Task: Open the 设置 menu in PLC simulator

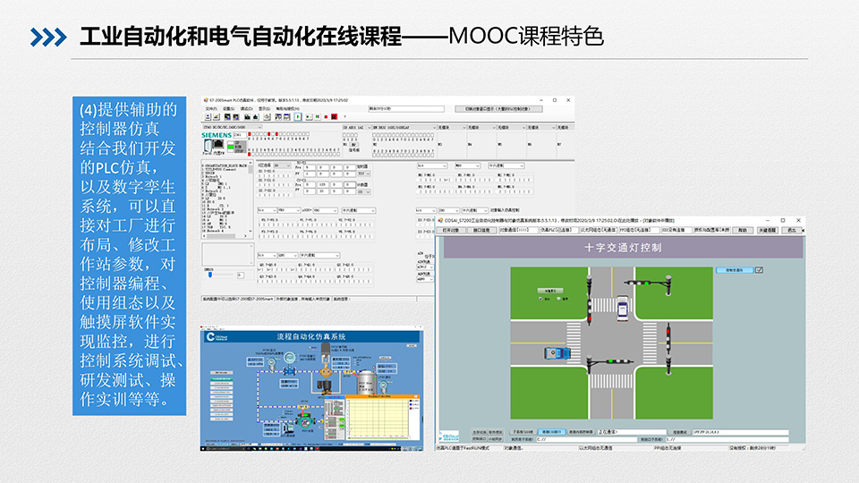Action: [x=229, y=108]
